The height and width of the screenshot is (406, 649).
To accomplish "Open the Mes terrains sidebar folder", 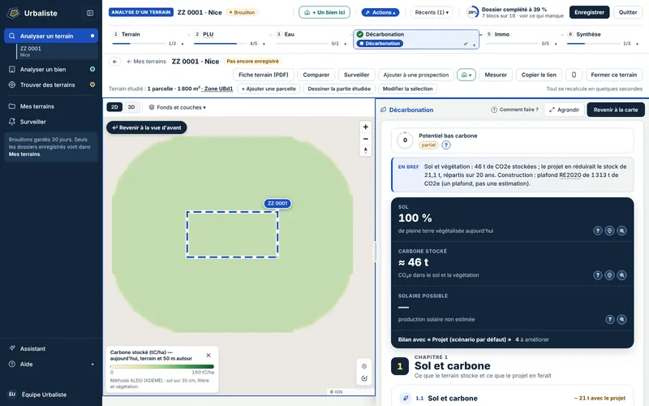I will pos(51,106).
